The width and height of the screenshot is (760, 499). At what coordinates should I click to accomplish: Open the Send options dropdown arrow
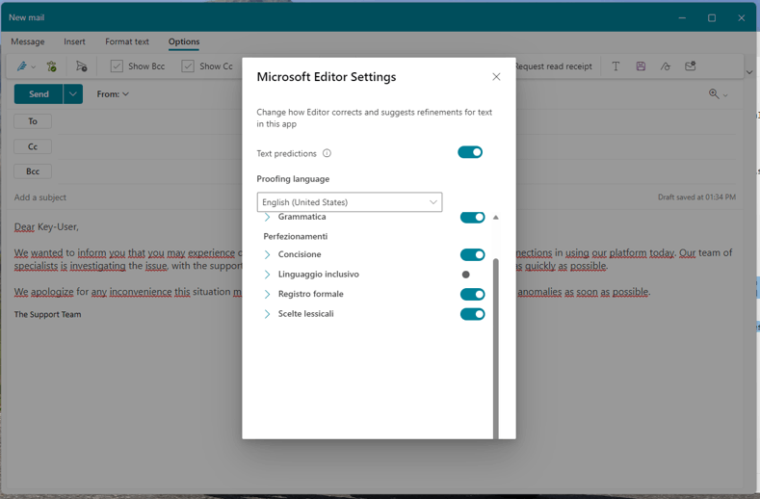pyautogui.click(x=72, y=94)
